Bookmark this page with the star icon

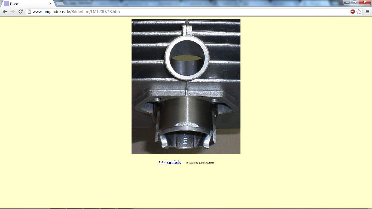[359, 11]
